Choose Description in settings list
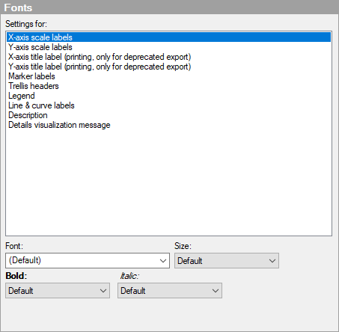339x332 pixels. coord(169,115)
